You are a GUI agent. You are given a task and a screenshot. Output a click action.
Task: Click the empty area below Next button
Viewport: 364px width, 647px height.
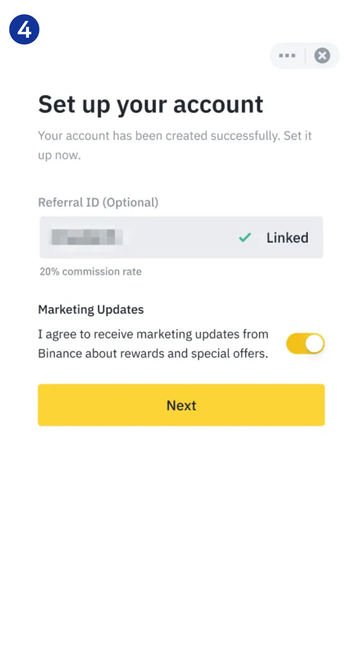(x=182, y=523)
